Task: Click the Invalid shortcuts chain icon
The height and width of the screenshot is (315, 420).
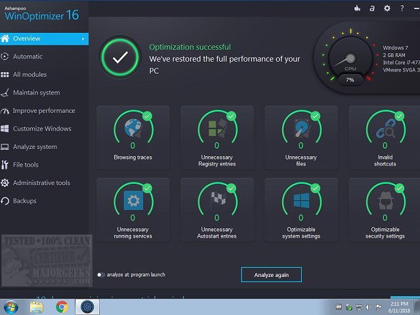Action: point(385,129)
